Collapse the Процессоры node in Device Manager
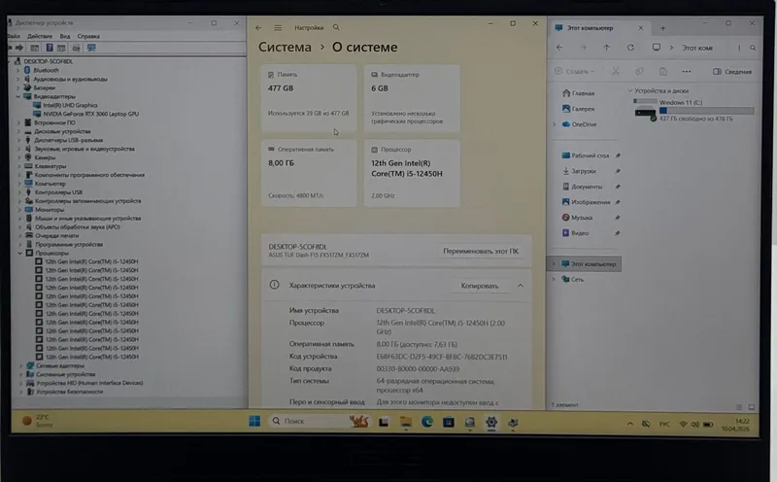Screen dimensions: 777x482 coord(20,253)
